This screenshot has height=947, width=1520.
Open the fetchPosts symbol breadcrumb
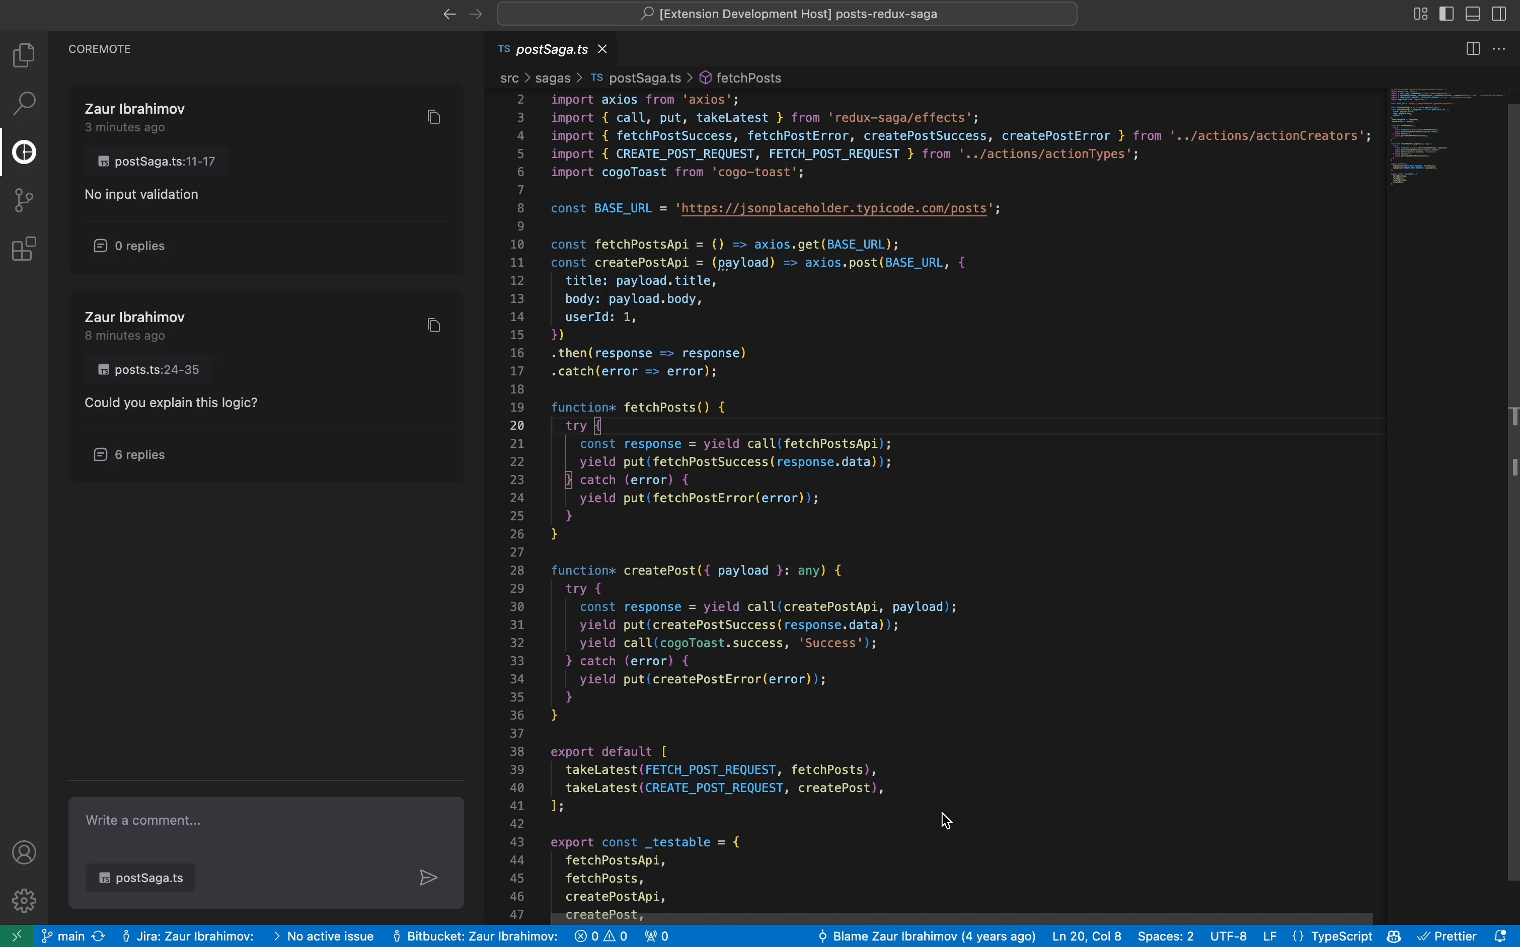(741, 77)
